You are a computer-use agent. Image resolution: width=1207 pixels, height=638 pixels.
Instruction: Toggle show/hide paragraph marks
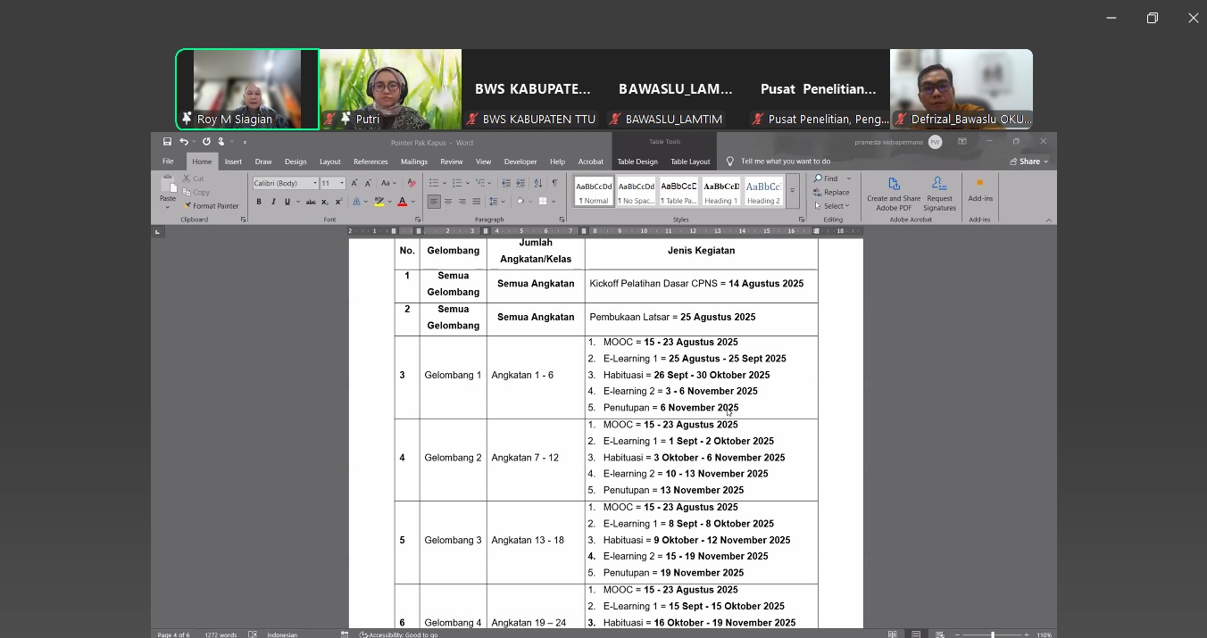tap(554, 183)
